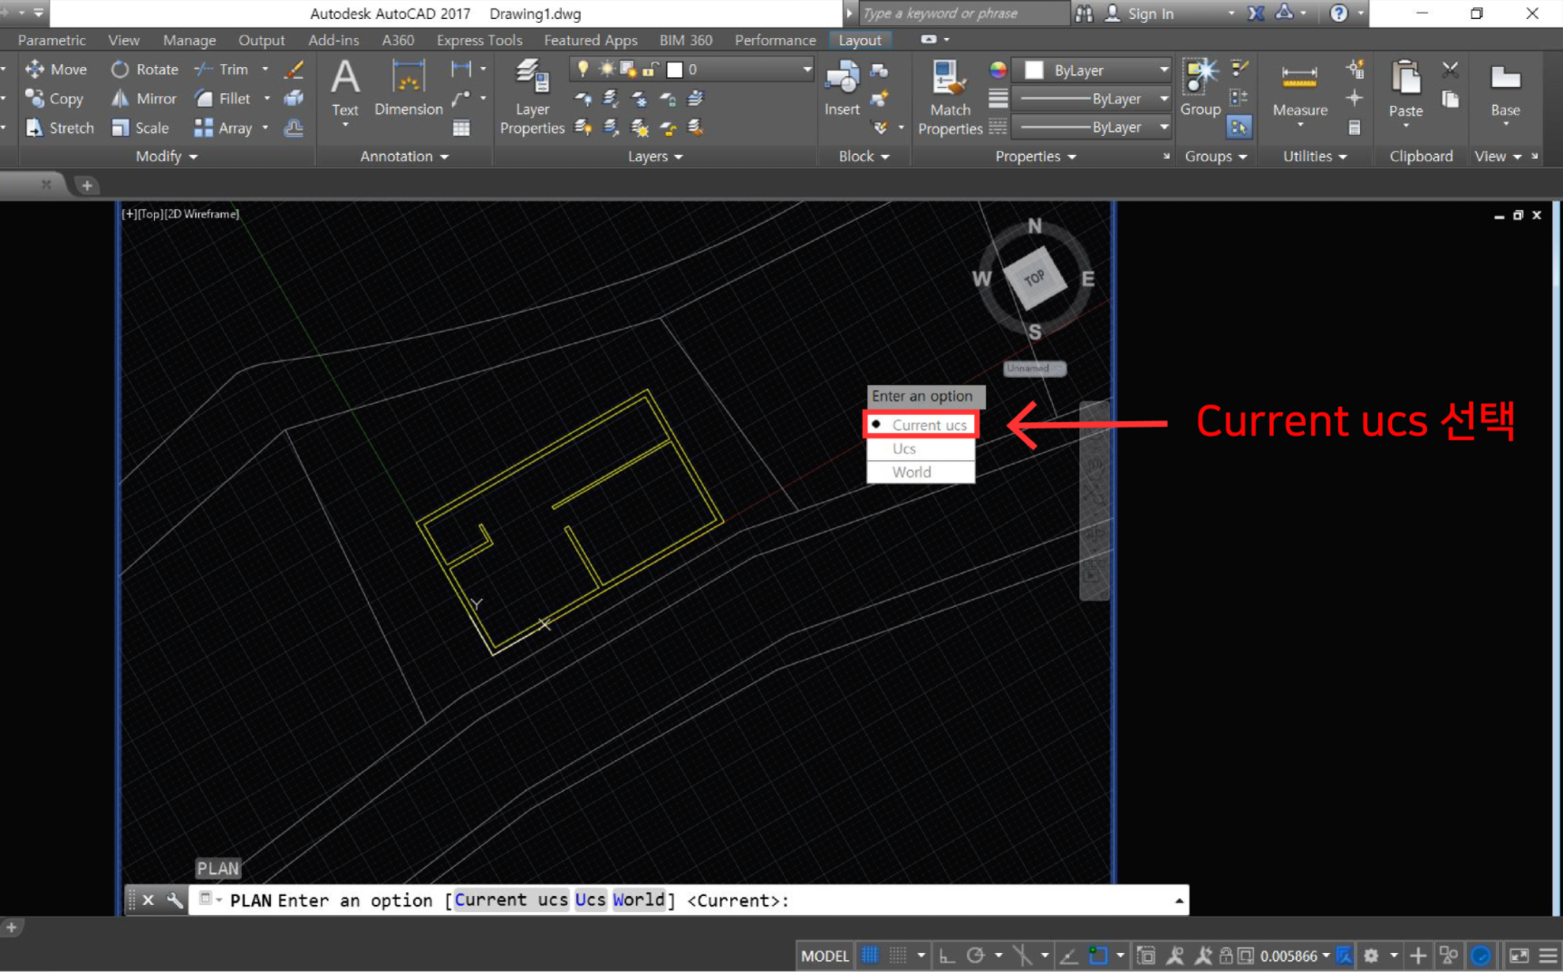Select the Fillet tool
The width and height of the screenshot is (1563, 972).
(x=222, y=98)
